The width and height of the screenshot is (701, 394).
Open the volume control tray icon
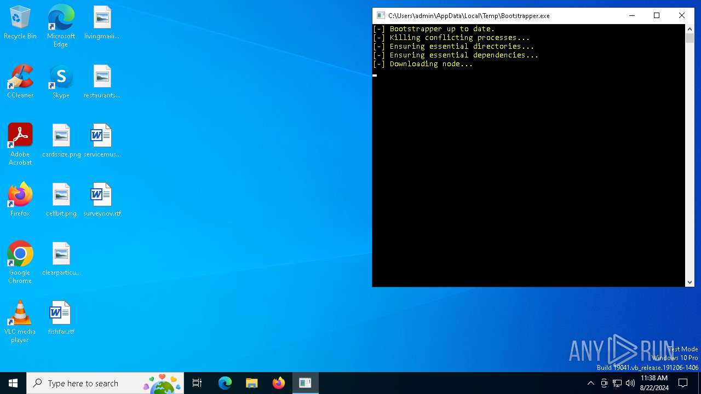630,383
